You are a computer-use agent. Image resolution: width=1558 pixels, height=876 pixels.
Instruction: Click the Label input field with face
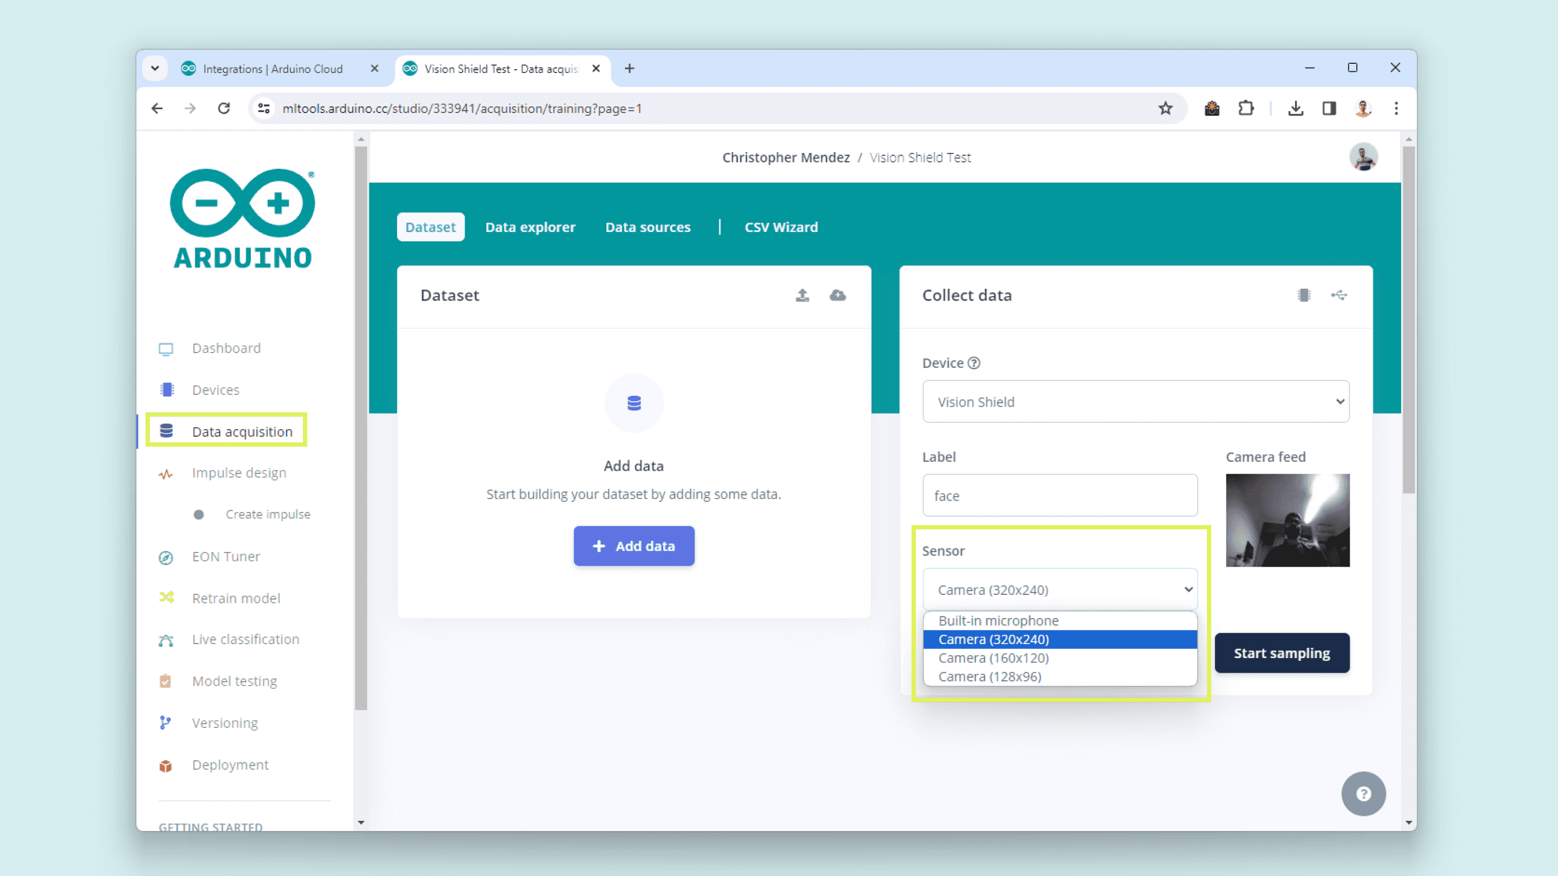[1060, 496]
